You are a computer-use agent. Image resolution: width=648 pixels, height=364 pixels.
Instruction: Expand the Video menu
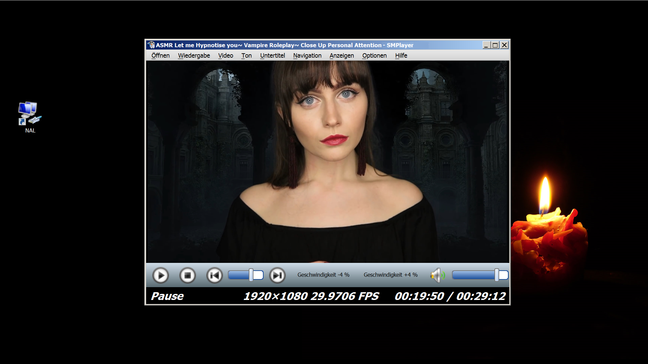(x=225, y=56)
